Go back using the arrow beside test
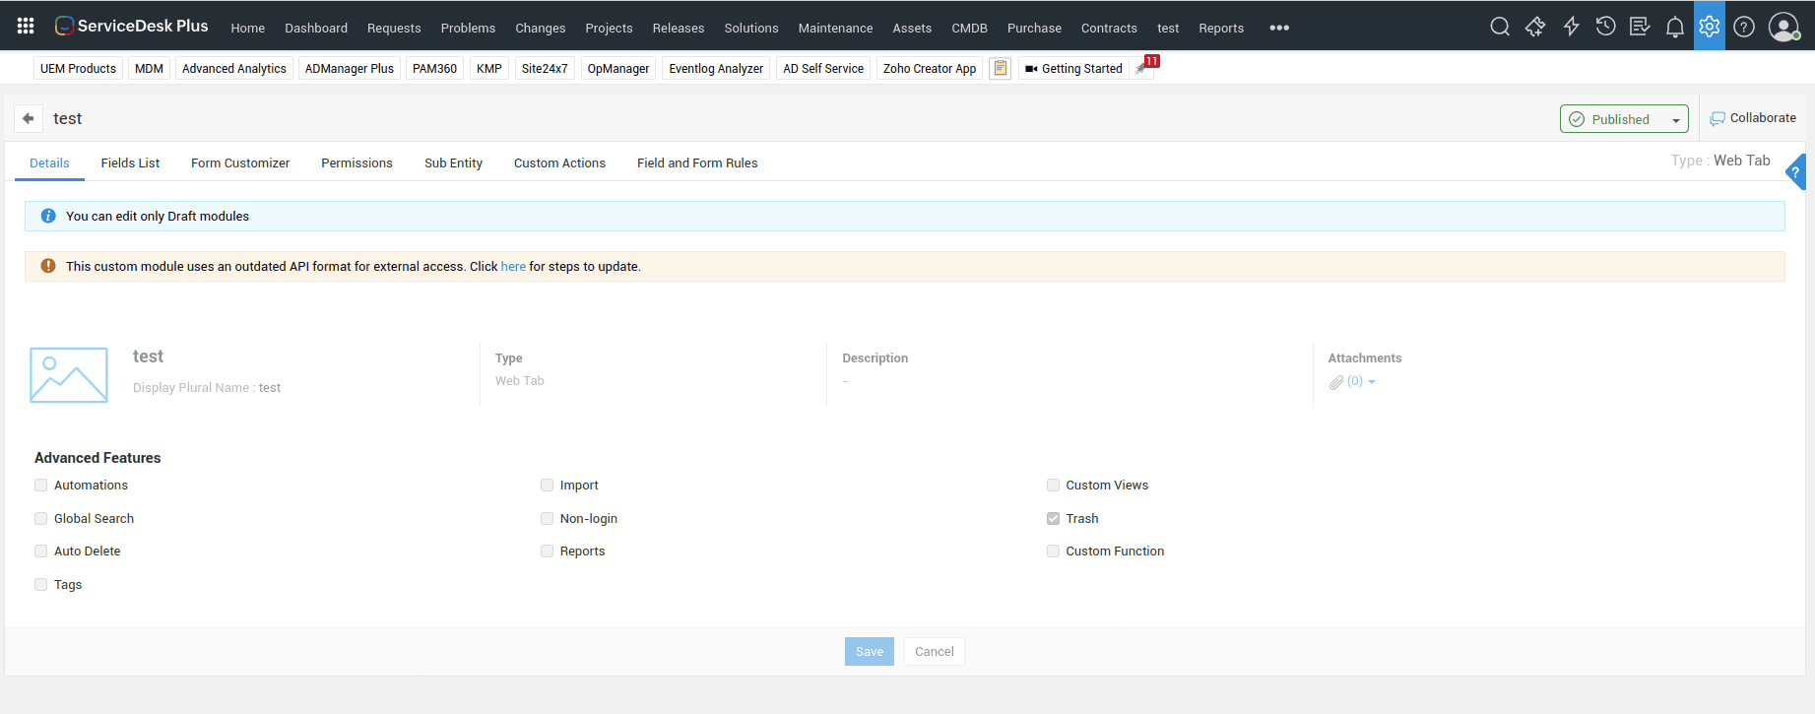This screenshot has width=1815, height=714. (29, 118)
